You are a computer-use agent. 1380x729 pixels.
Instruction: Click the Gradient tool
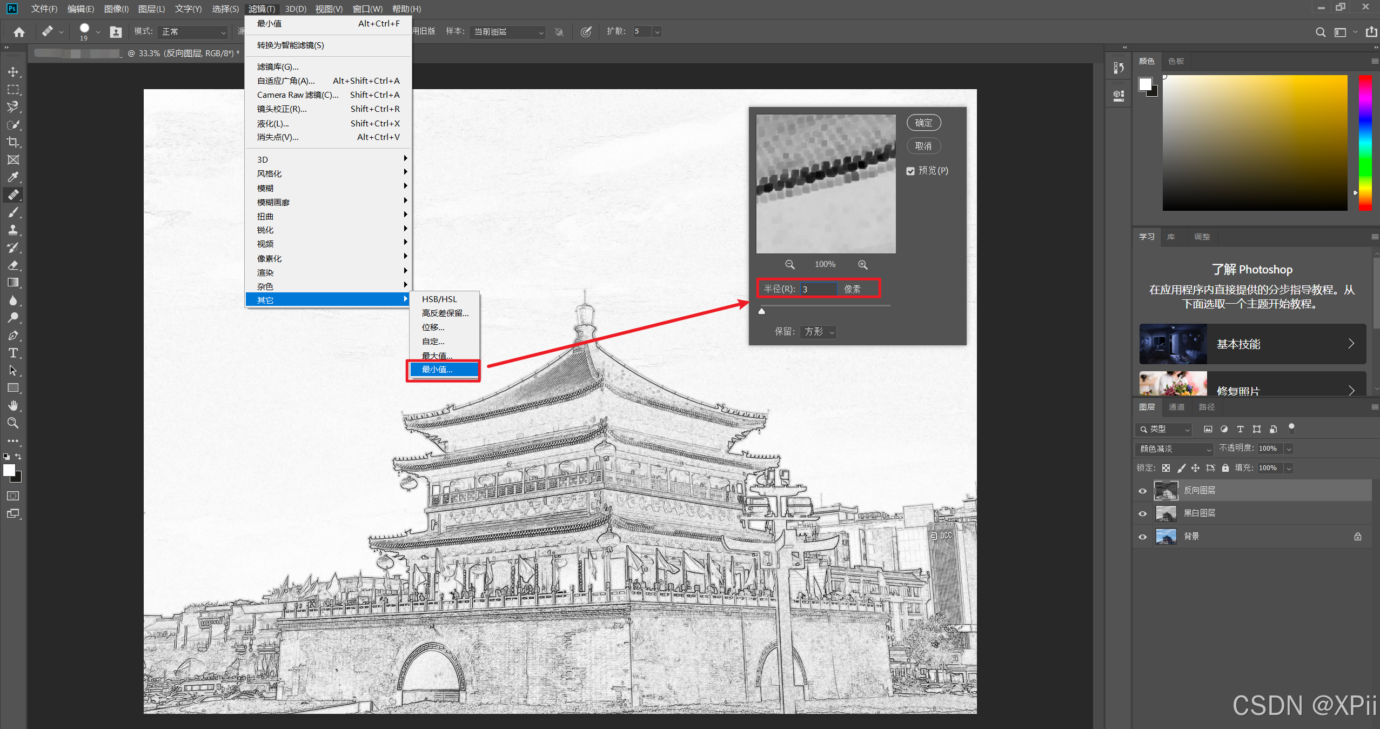tap(13, 283)
